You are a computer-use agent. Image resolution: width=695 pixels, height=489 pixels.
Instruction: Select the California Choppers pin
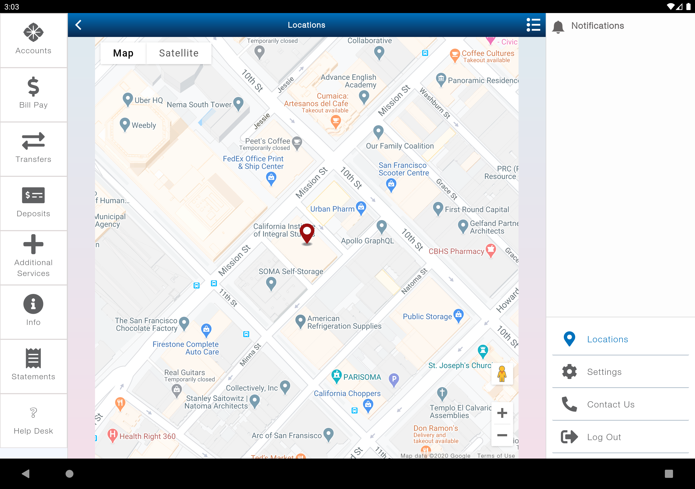point(368,406)
